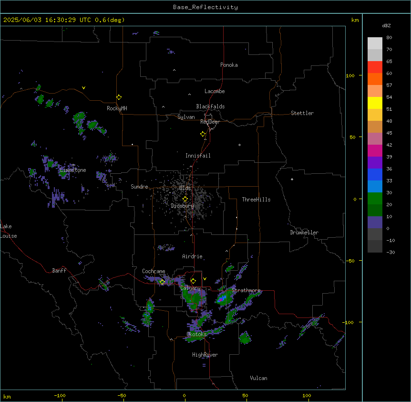
Task: Click the white plus marker north of Drumheller
Action: [x=292, y=179]
